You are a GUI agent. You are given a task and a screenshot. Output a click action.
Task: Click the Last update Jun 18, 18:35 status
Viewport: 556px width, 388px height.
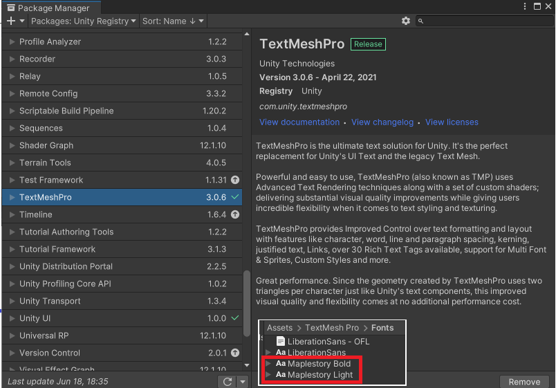click(58, 382)
